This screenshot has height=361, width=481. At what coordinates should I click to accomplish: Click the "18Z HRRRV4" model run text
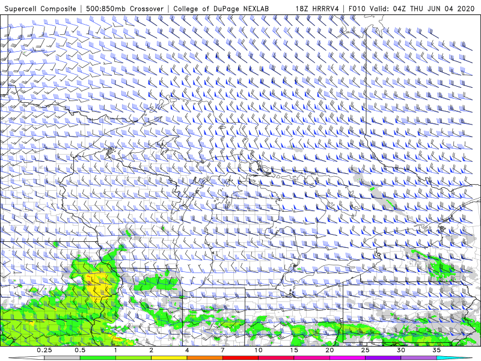pos(317,8)
